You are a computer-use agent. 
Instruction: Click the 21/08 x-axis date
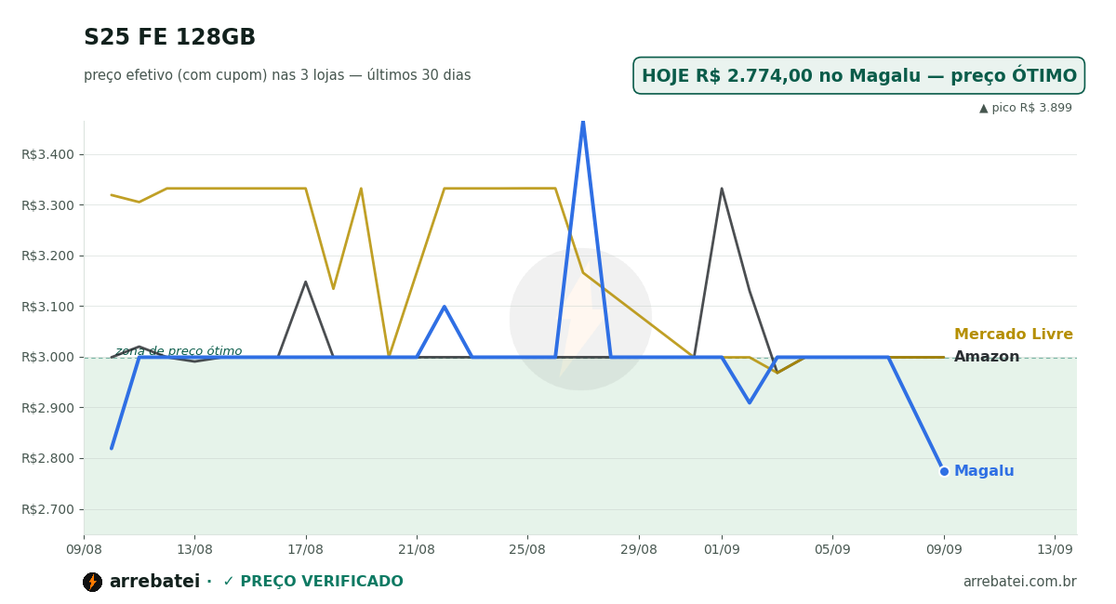(x=417, y=549)
